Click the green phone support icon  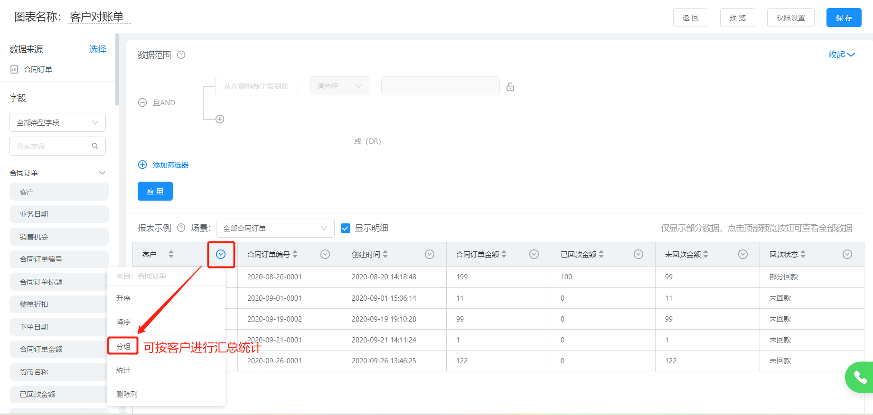coord(860,377)
